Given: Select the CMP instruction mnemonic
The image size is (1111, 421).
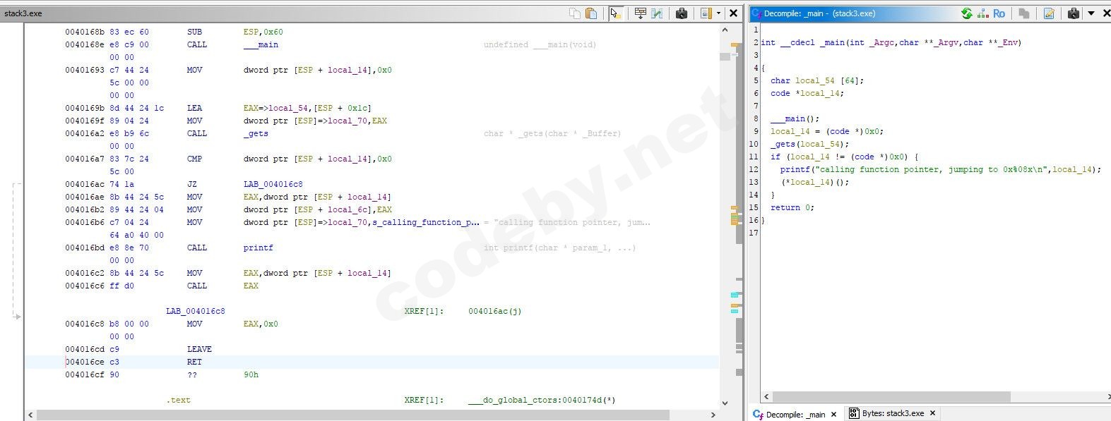Looking at the screenshot, I should (194, 159).
